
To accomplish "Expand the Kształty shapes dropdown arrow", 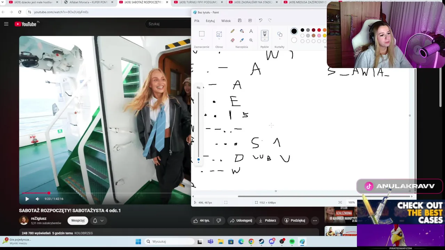I will pos(280,40).
